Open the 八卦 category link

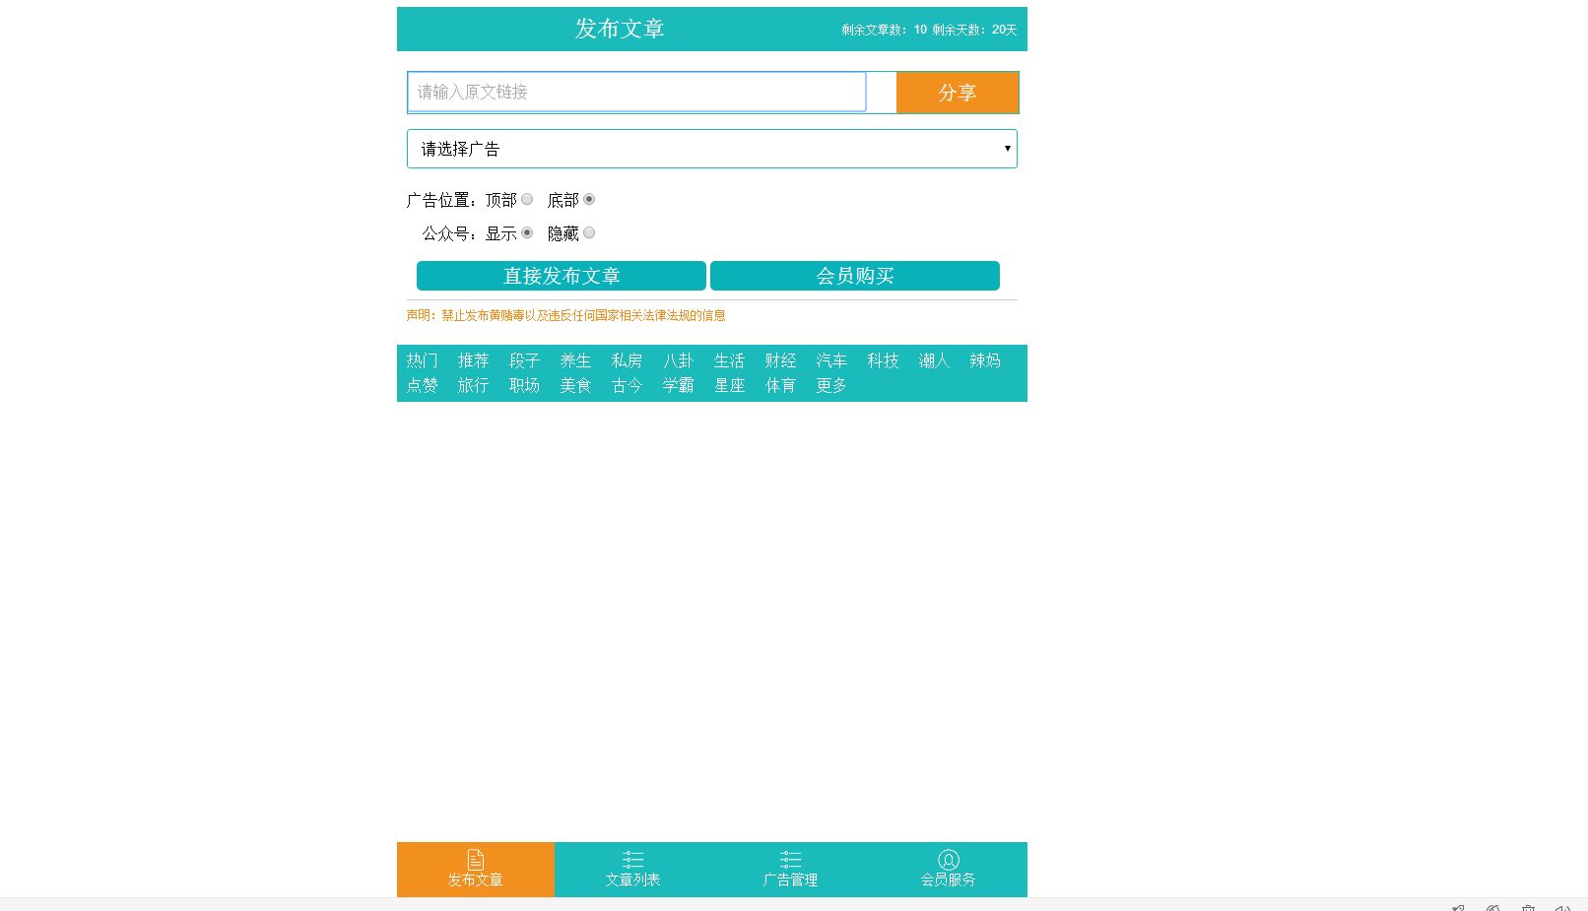click(679, 360)
